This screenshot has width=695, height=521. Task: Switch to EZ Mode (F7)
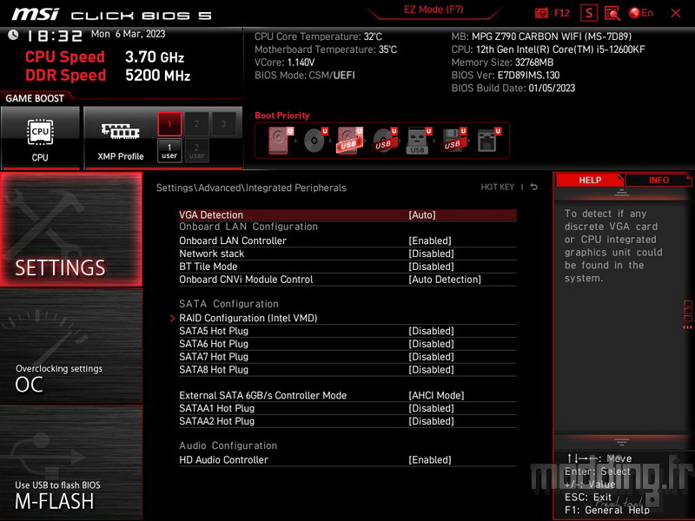click(x=434, y=10)
